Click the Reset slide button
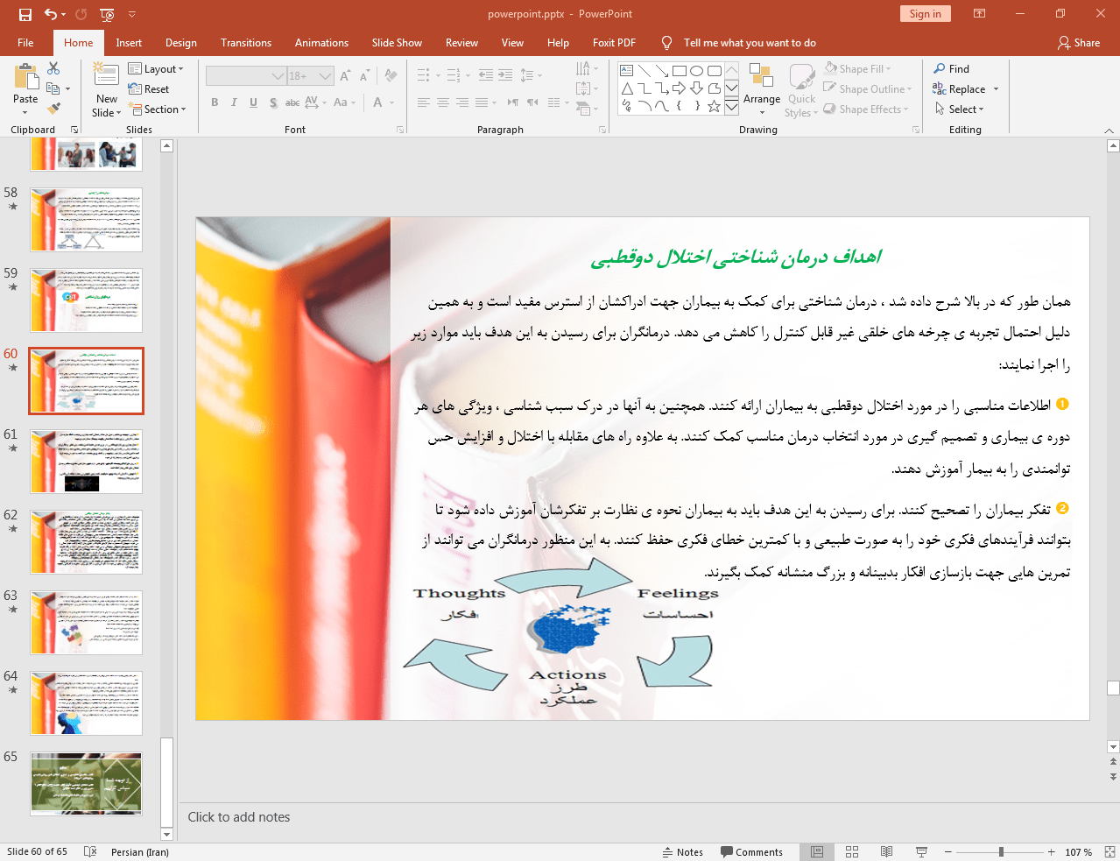Viewport: 1120px width, 861px height. pos(149,89)
